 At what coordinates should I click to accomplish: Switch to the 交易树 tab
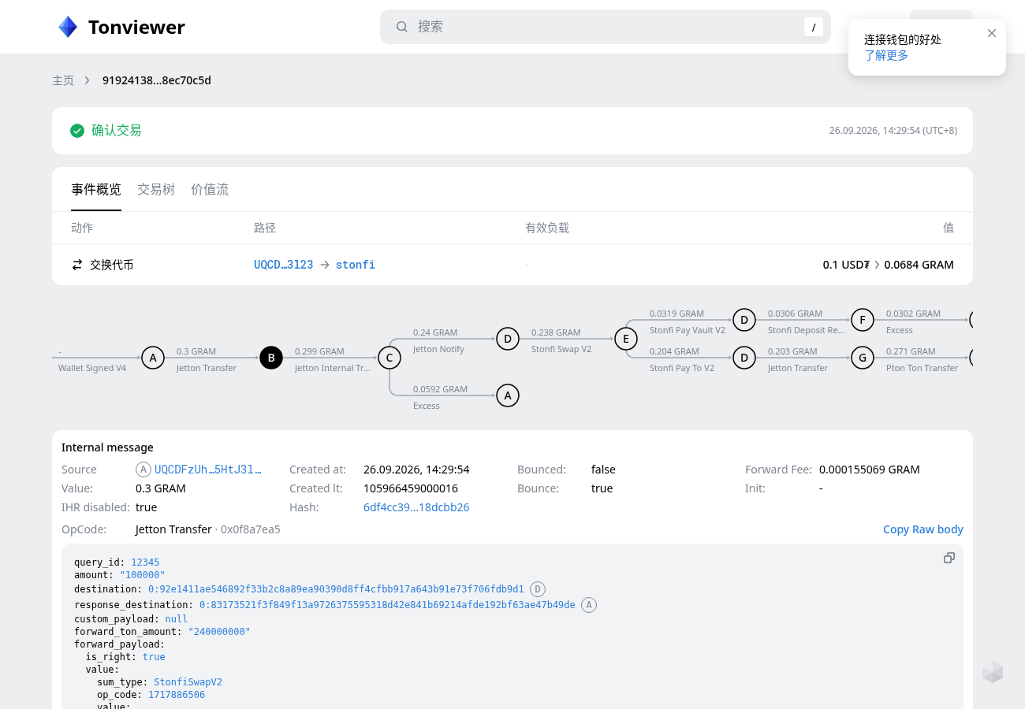point(156,190)
